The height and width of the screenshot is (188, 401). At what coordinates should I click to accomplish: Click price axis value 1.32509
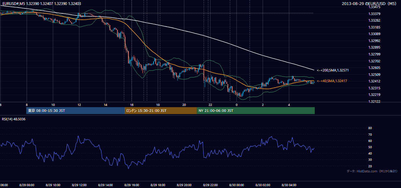(x=374, y=75)
